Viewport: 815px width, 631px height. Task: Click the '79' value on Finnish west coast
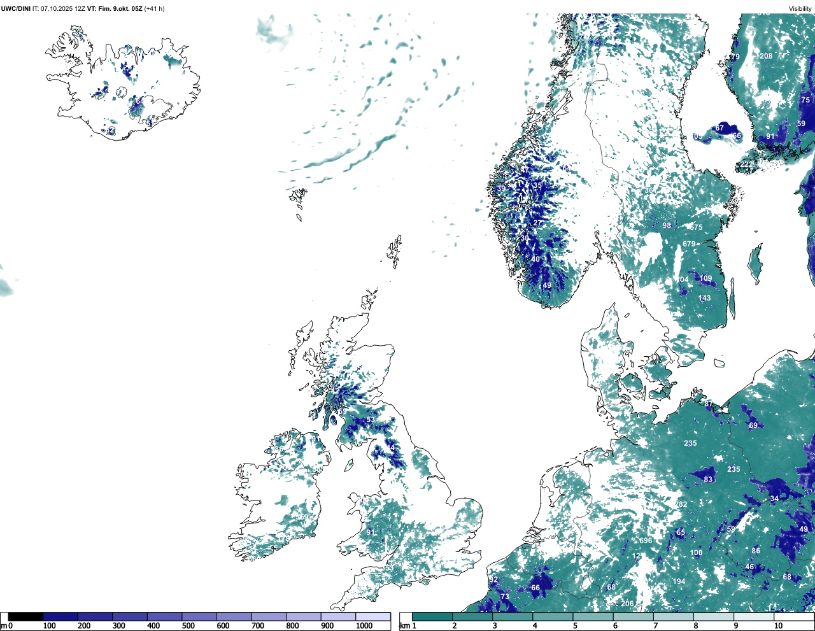click(735, 57)
